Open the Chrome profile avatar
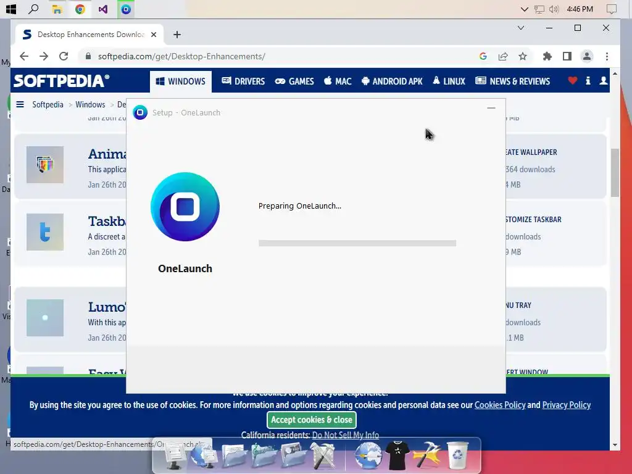 (x=587, y=56)
